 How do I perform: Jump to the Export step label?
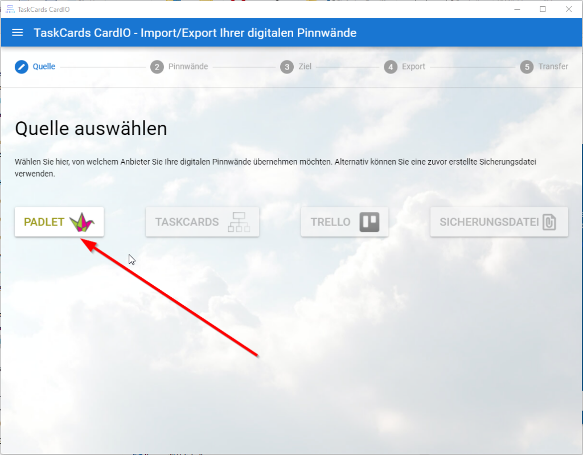pyautogui.click(x=413, y=67)
